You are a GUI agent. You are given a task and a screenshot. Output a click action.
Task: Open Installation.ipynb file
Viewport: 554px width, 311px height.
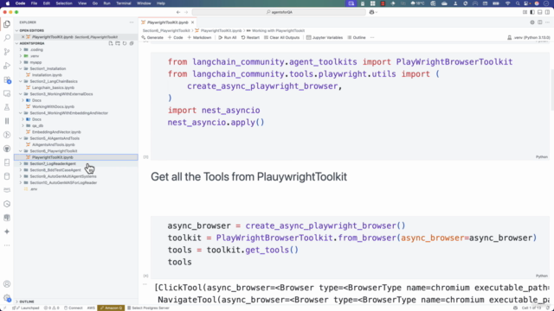47,75
